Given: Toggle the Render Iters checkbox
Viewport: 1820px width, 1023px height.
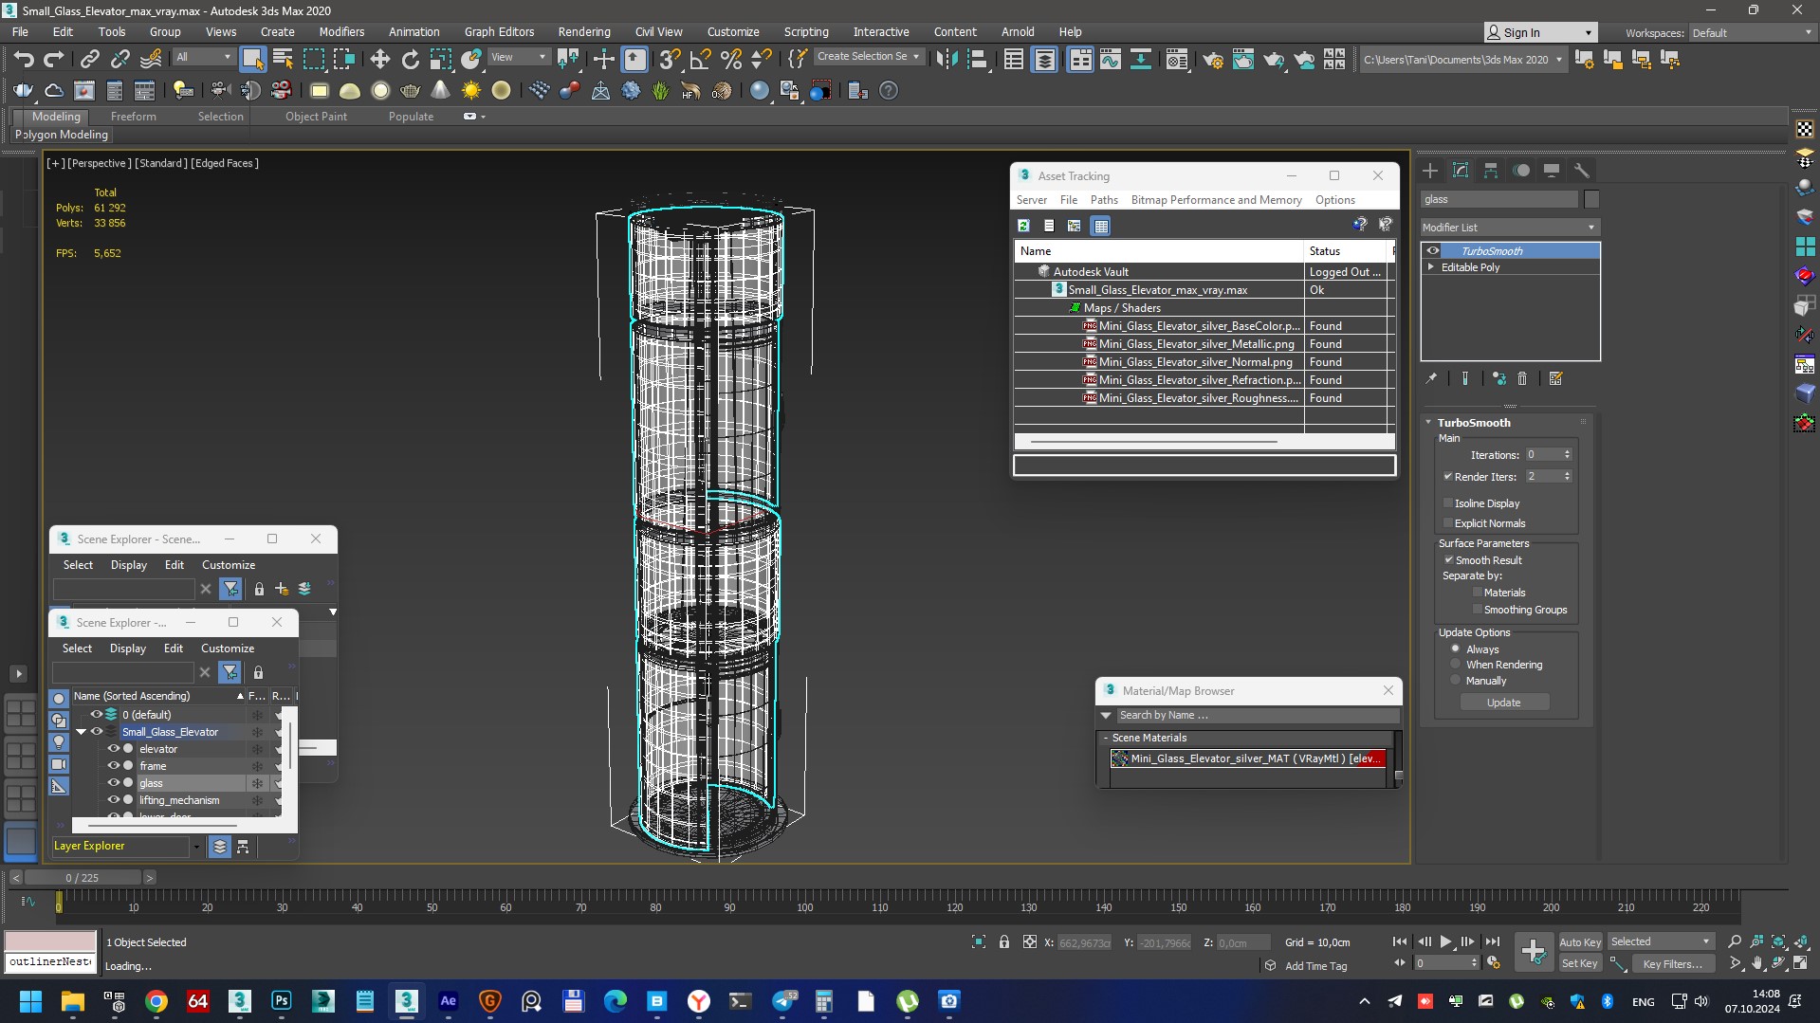Looking at the screenshot, I should coord(1448,477).
